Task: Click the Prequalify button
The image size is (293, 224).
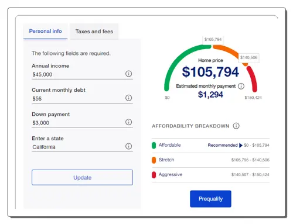Action: tap(210, 199)
